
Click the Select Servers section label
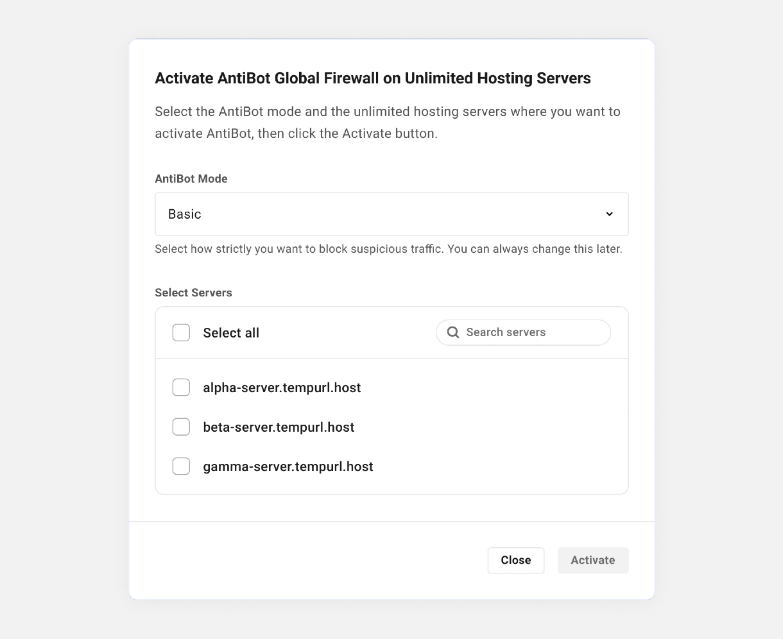point(193,293)
